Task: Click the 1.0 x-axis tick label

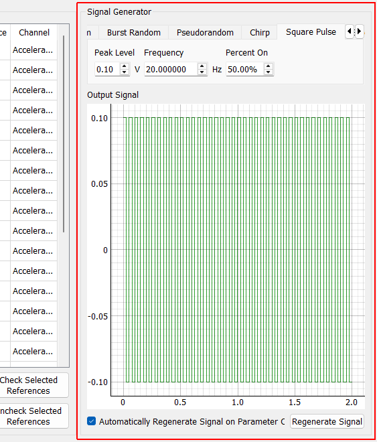Action: pyautogui.click(x=238, y=402)
